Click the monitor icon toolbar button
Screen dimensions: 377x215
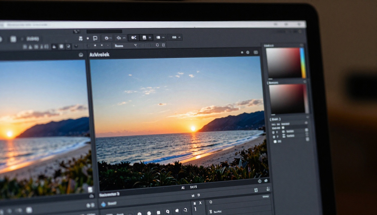[x=146, y=38]
